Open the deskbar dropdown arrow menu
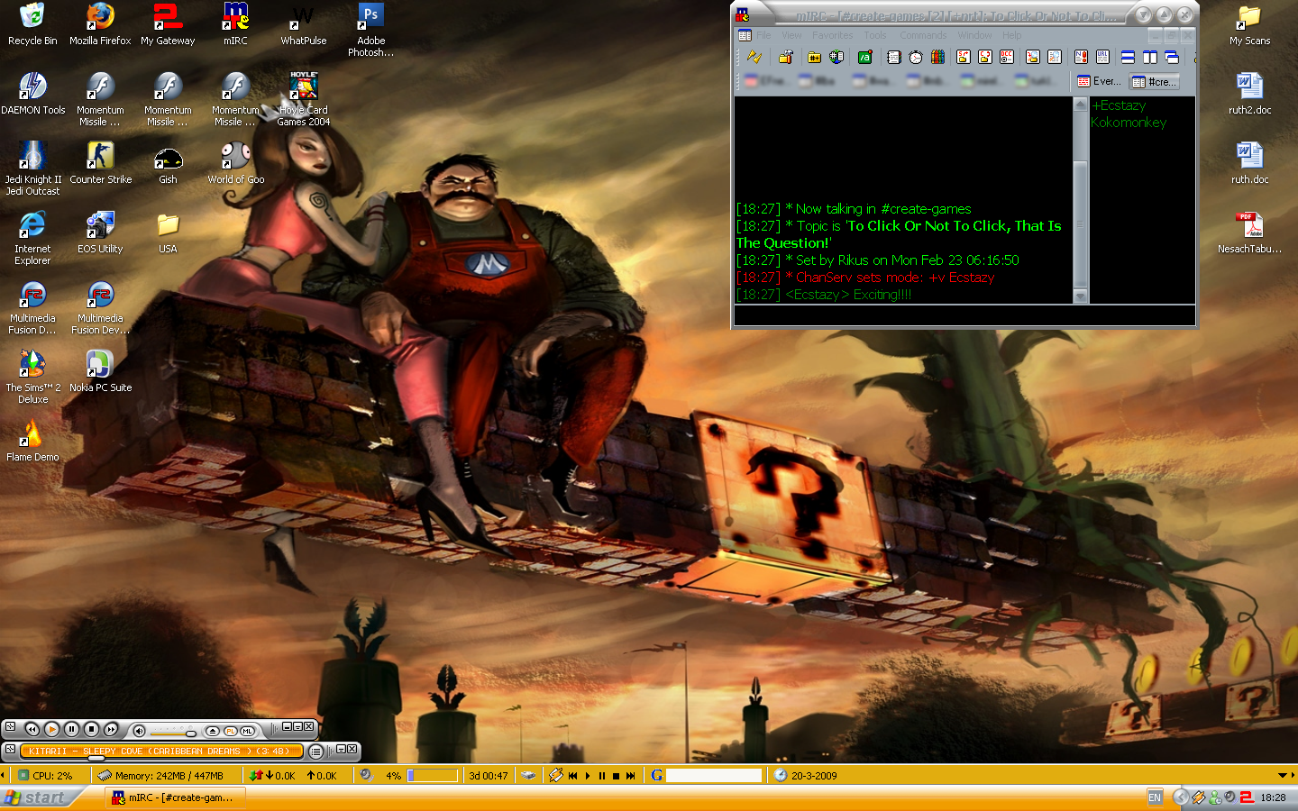1298x811 pixels. [1282, 775]
